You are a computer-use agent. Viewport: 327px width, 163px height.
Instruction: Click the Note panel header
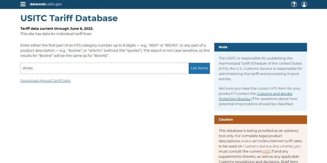point(261,47)
